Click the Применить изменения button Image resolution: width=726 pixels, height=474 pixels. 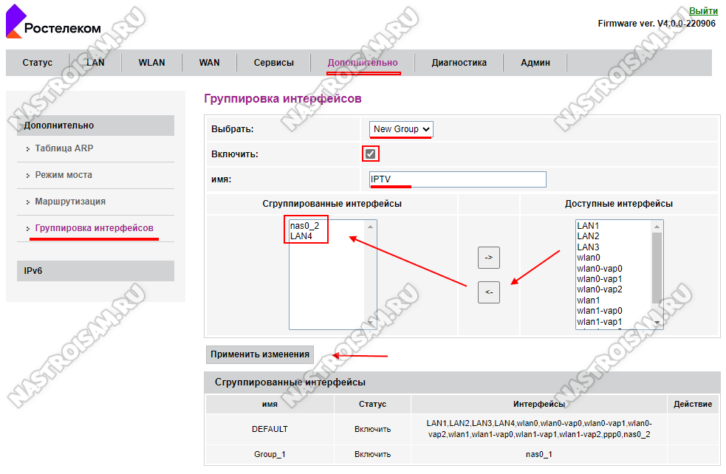(x=259, y=354)
